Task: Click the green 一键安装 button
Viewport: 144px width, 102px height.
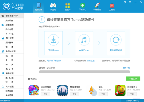Action: click(133, 79)
